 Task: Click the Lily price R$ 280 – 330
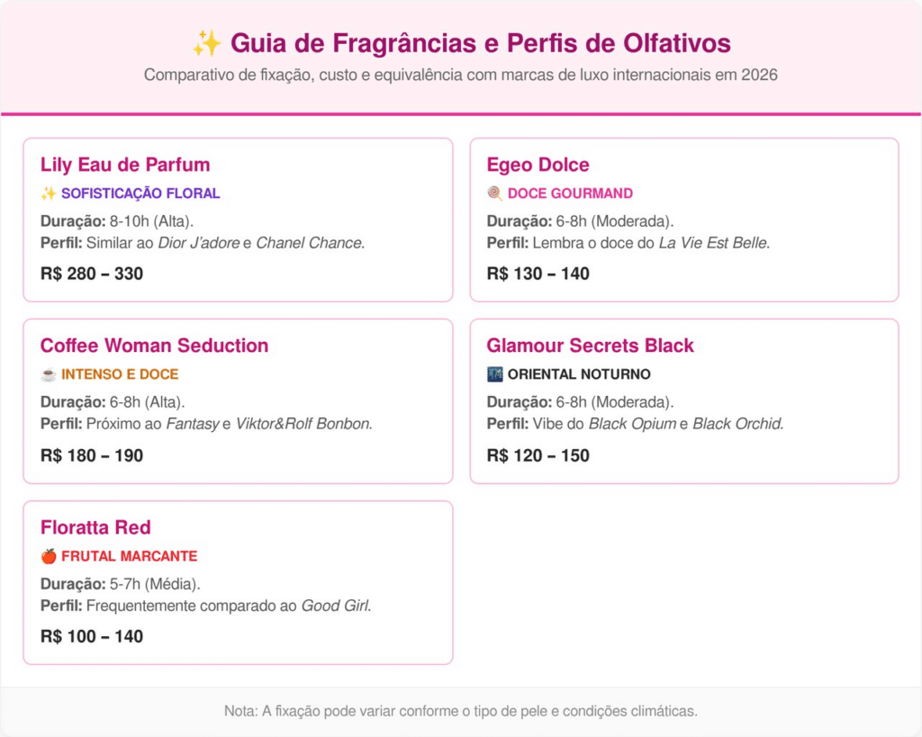tap(92, 274)
